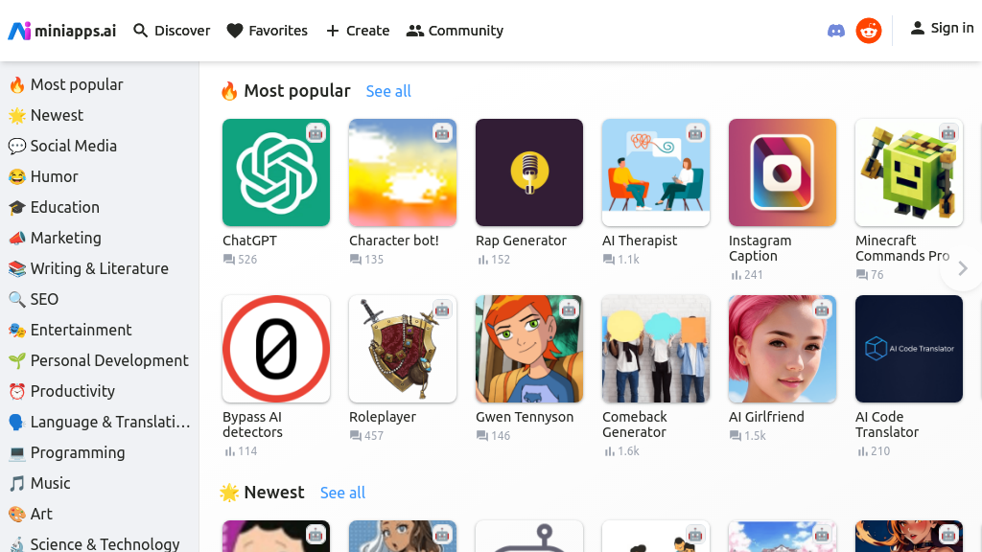The width and height of the screenshot is (982, 552).
Task: Open Community via the people icon
Action: [412, 30]
